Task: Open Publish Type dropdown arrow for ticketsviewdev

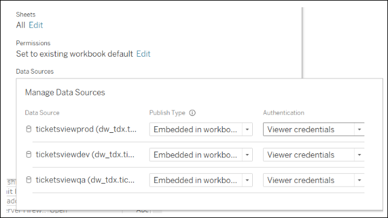Action: (247, 155)
